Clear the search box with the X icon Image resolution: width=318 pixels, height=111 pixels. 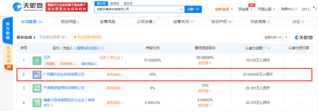coord(180,9)
